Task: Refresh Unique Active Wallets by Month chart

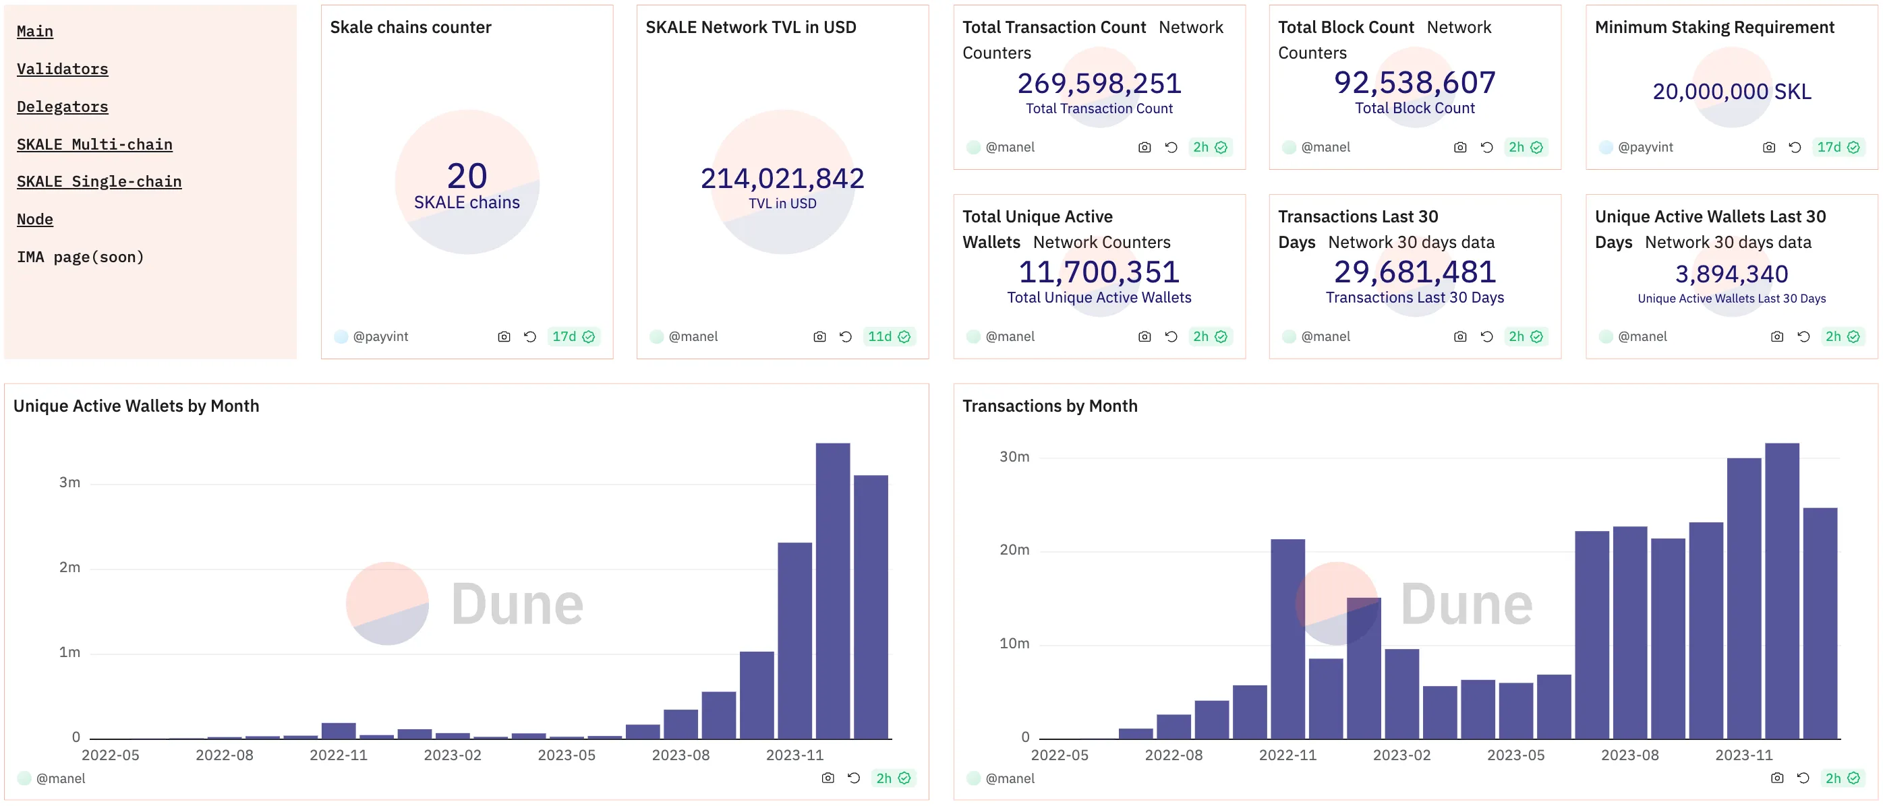Action: click(x=854, y=779)
